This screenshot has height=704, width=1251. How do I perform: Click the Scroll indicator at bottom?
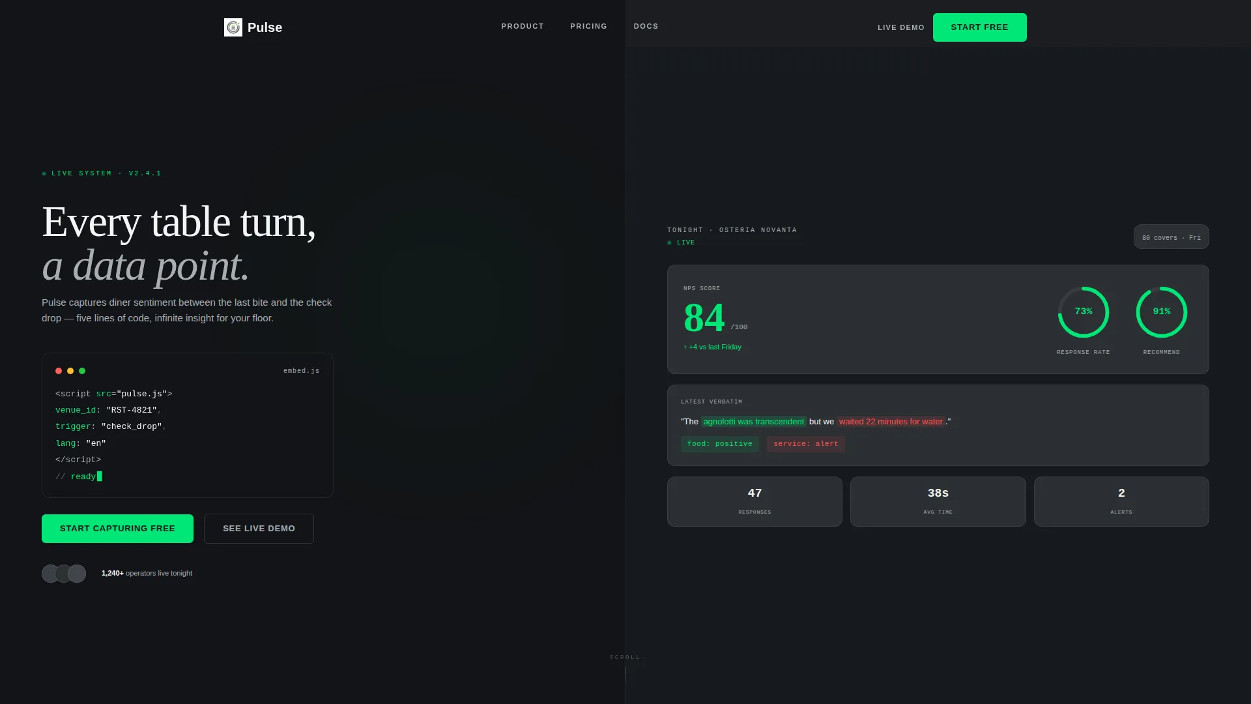click(625, 669)
